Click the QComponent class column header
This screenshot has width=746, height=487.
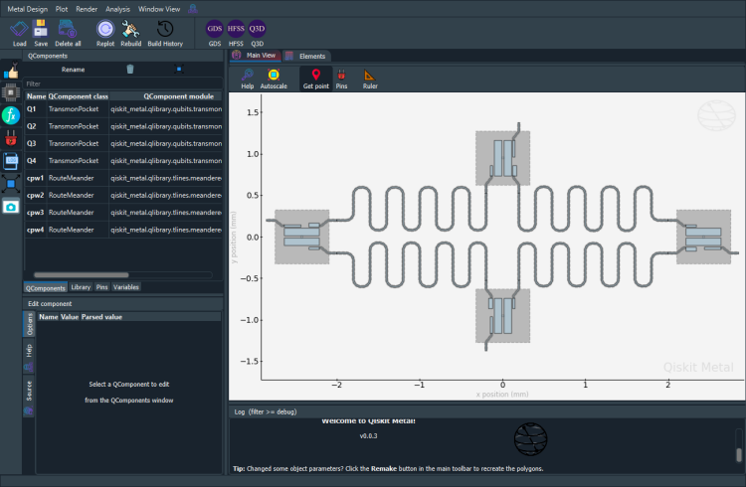click(78, 96)
